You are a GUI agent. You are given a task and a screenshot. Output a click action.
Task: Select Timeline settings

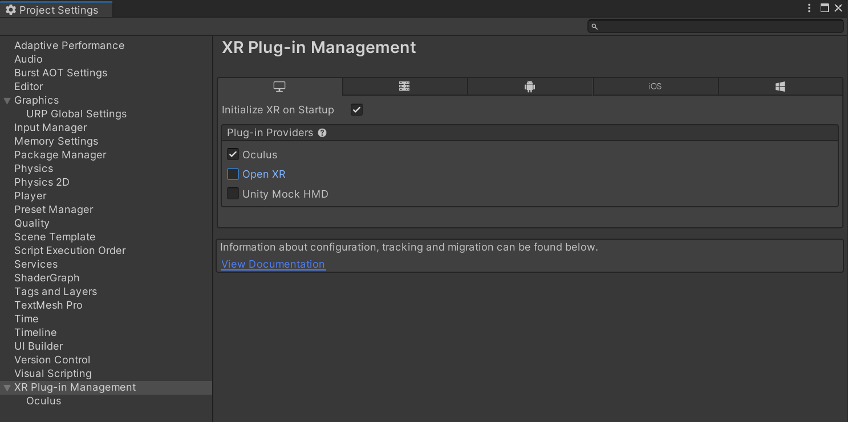click(35, 333)
